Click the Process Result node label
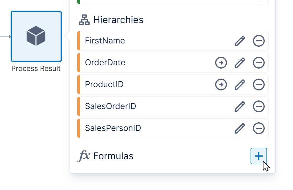 36,69
